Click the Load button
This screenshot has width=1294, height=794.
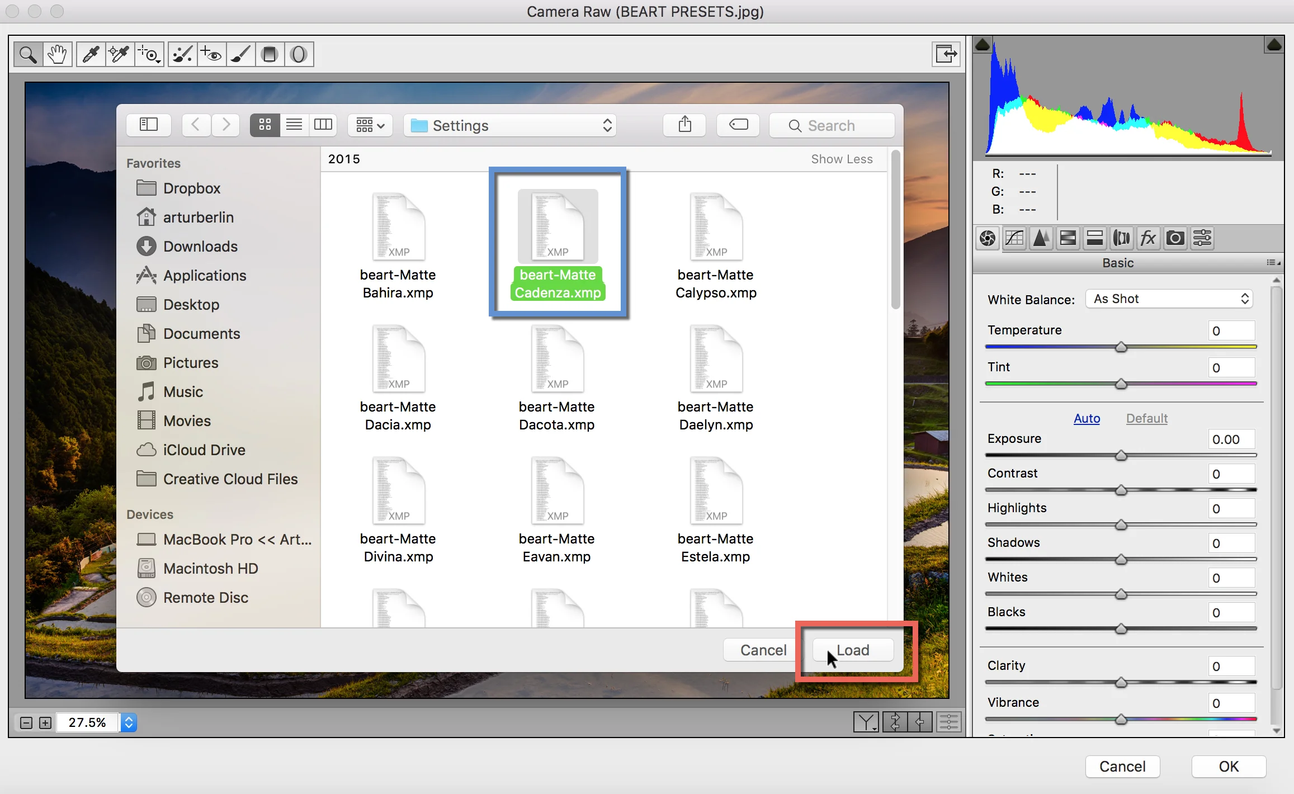tap(852, 649)
